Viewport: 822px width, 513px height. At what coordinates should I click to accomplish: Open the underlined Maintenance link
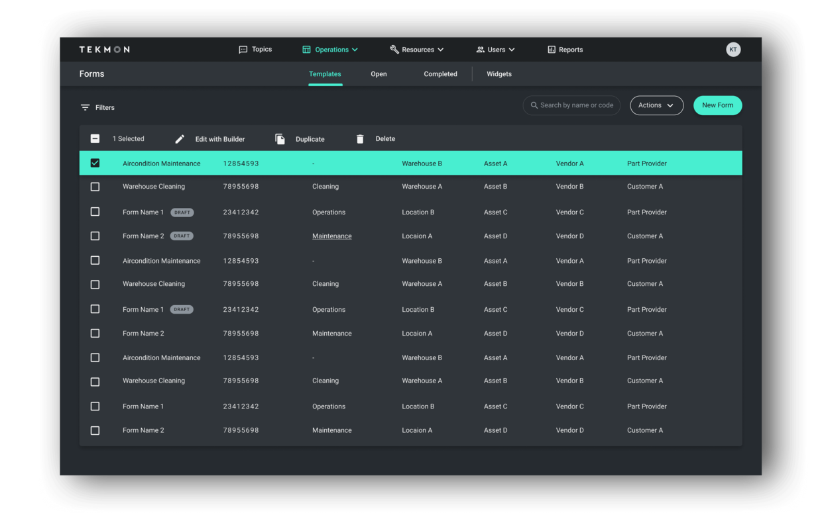coord(331,236)
